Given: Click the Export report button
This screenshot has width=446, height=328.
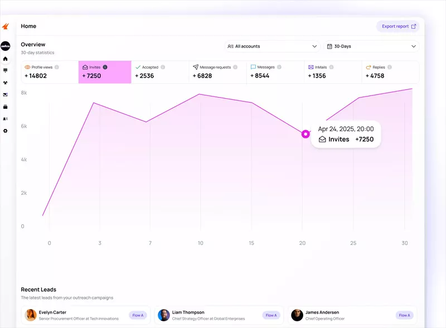Looking at the screenshot, I should 397,26.
